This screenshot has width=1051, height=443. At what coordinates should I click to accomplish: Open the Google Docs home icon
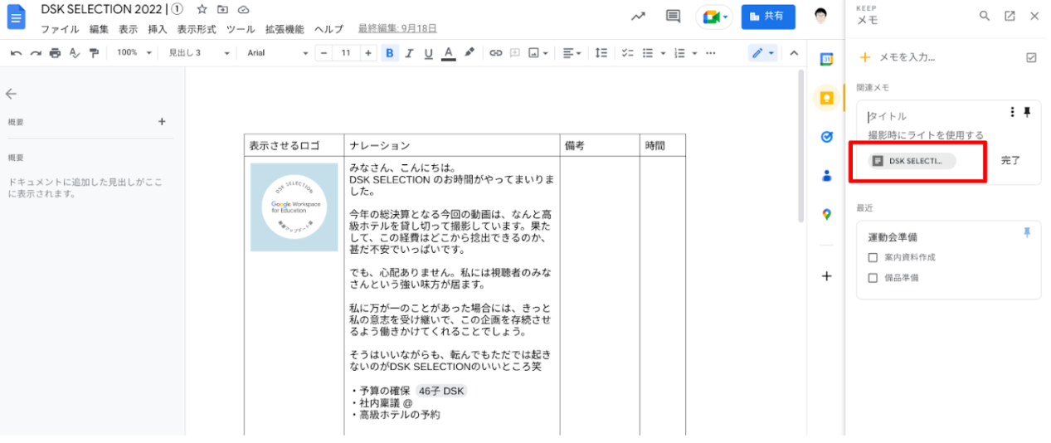tap(17, 17)
